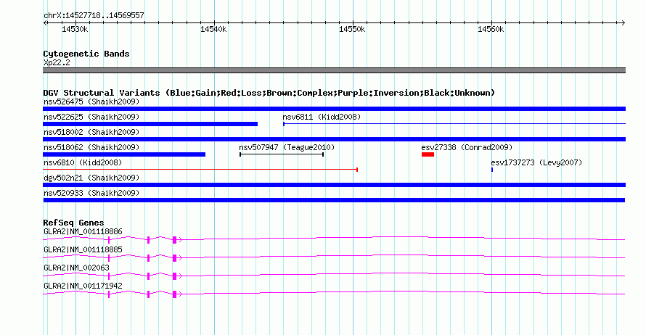Image resolution: width=646 pixels, height=335 pixels.
Task: Click the nsv518002 (Shaikh2009) label
Action: 91,132
